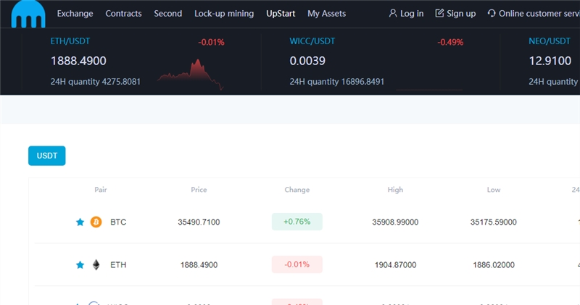Open the Contracts menu
Screen dimensions: 580x305
pos(123,14)
